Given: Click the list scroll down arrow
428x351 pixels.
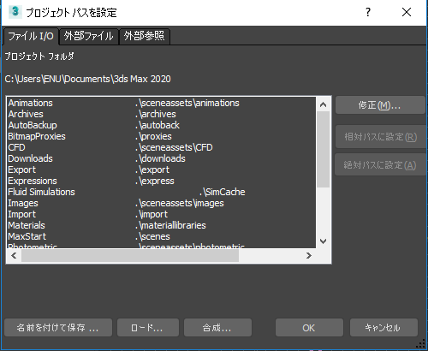Looking at the screenshot, I should [x=323, y=241].
